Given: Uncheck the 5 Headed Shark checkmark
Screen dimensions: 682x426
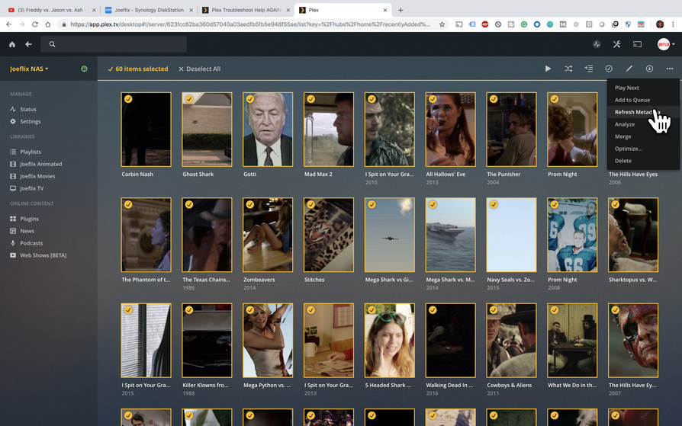Looking at the screenshot, I should point(372,310).
